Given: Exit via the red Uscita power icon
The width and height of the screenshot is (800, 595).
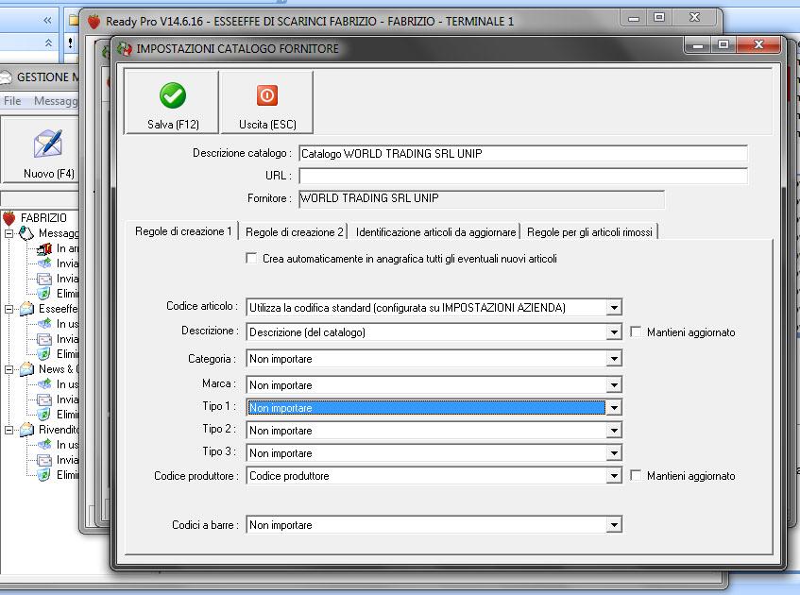Looking at the screenshot, I should [x=267, y=95].
